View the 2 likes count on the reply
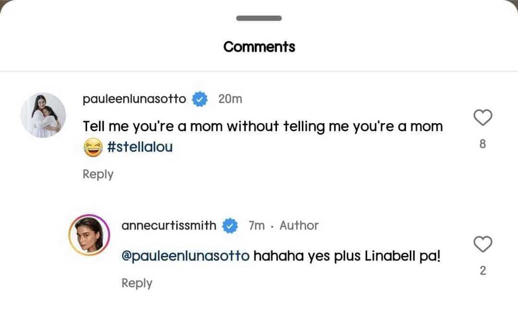Viewport: 518px width, 310px height. pos(483,271)
